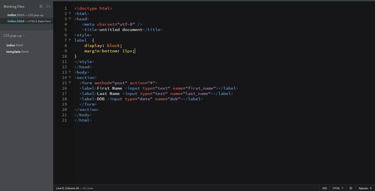Collapse the head tag fold on line 3

coord(70,18)
